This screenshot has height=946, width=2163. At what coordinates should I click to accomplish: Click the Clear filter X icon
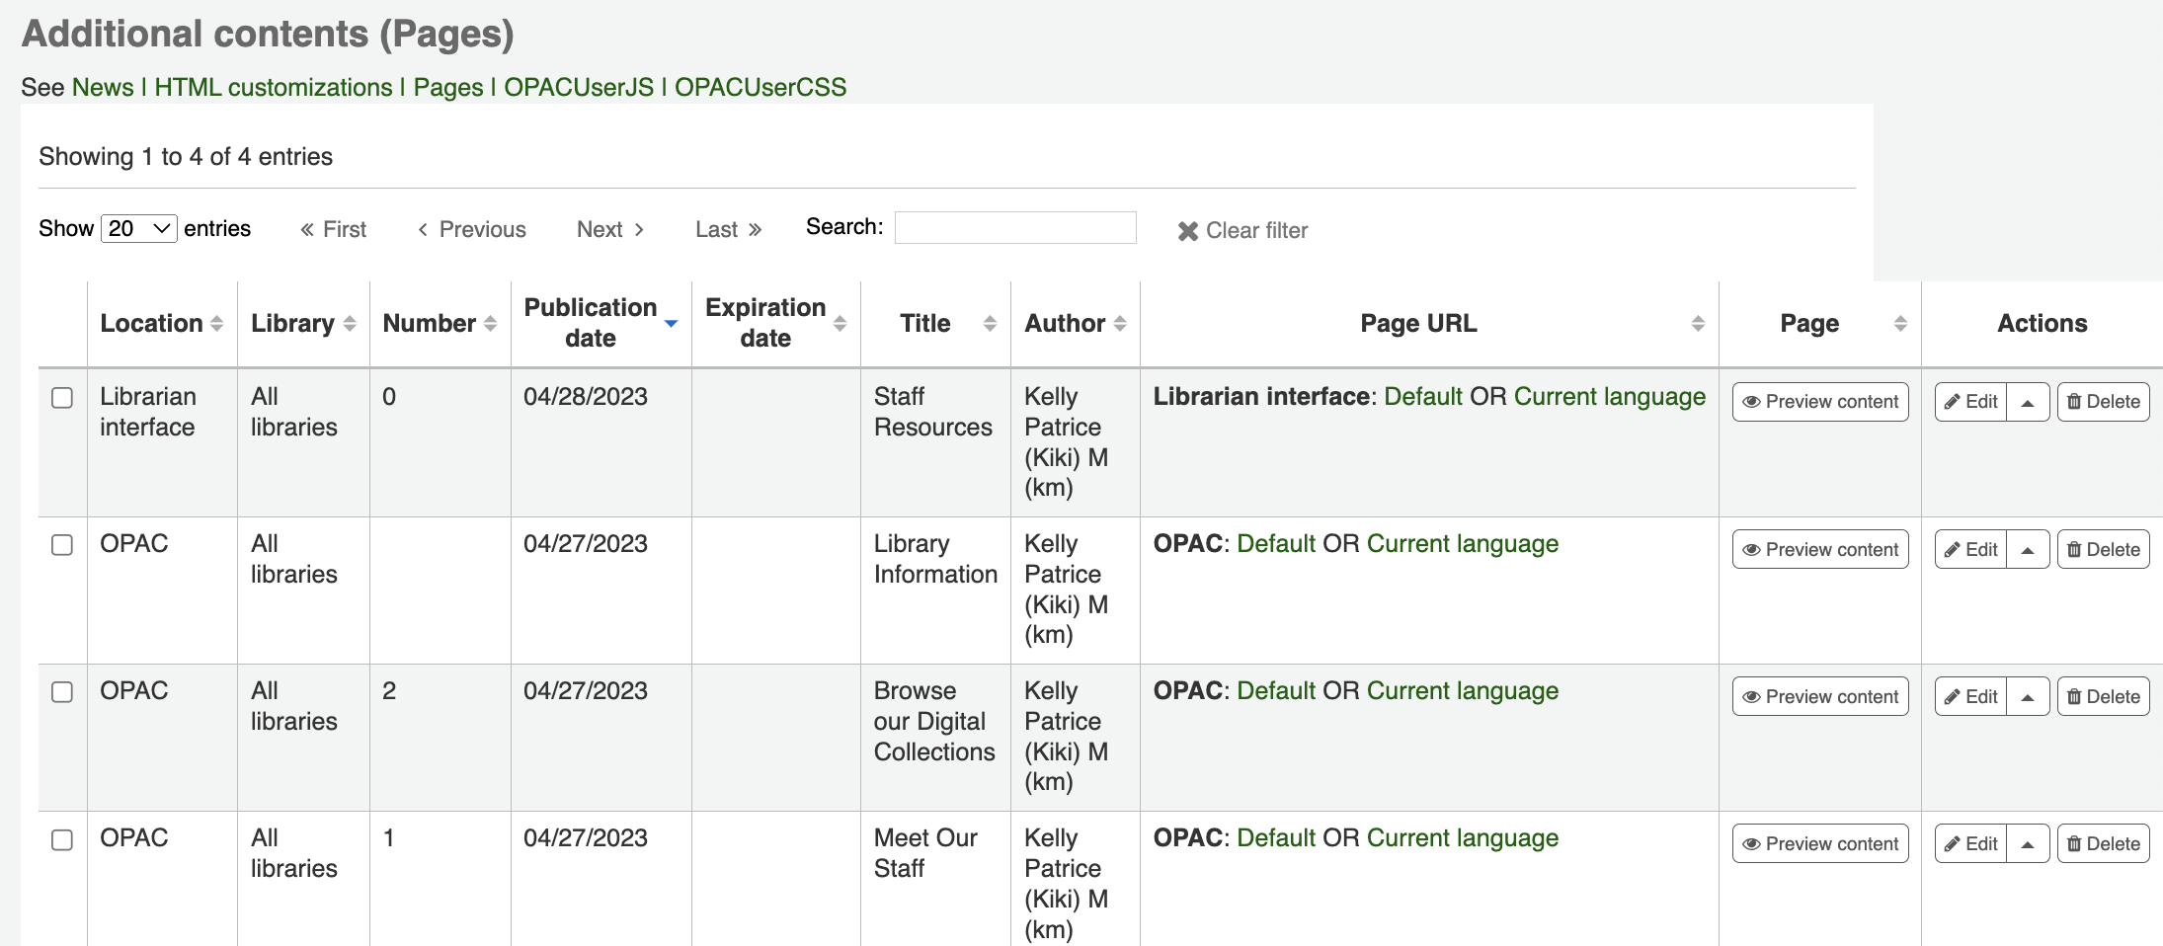[1187, 231]
